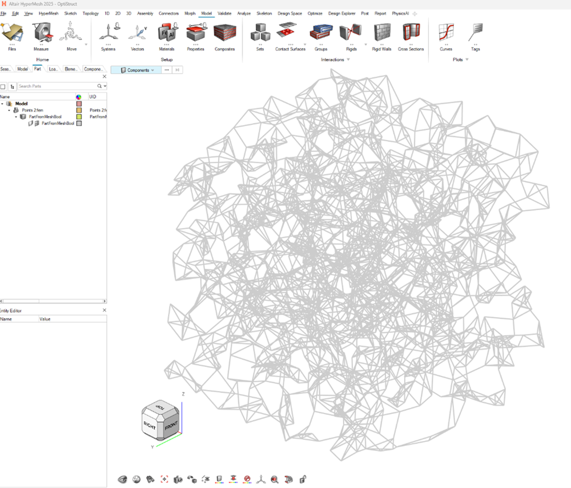Screen dimensions: 571x488
Task: Switch to the Model browser tab
Action: (x=22, y=69)
